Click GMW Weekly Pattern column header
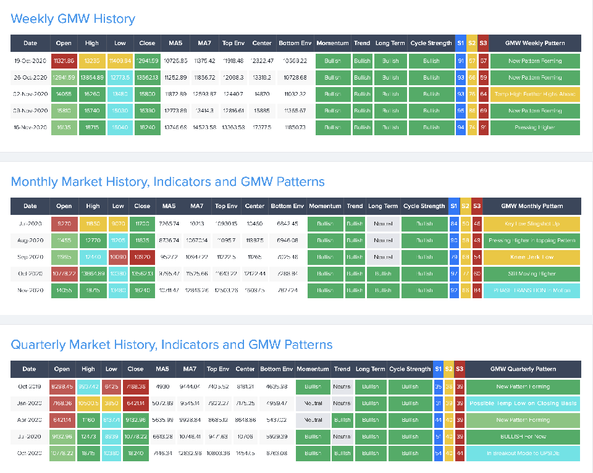Image resolution: width=593 pixels, height=473 pixels. click(535, 43)
